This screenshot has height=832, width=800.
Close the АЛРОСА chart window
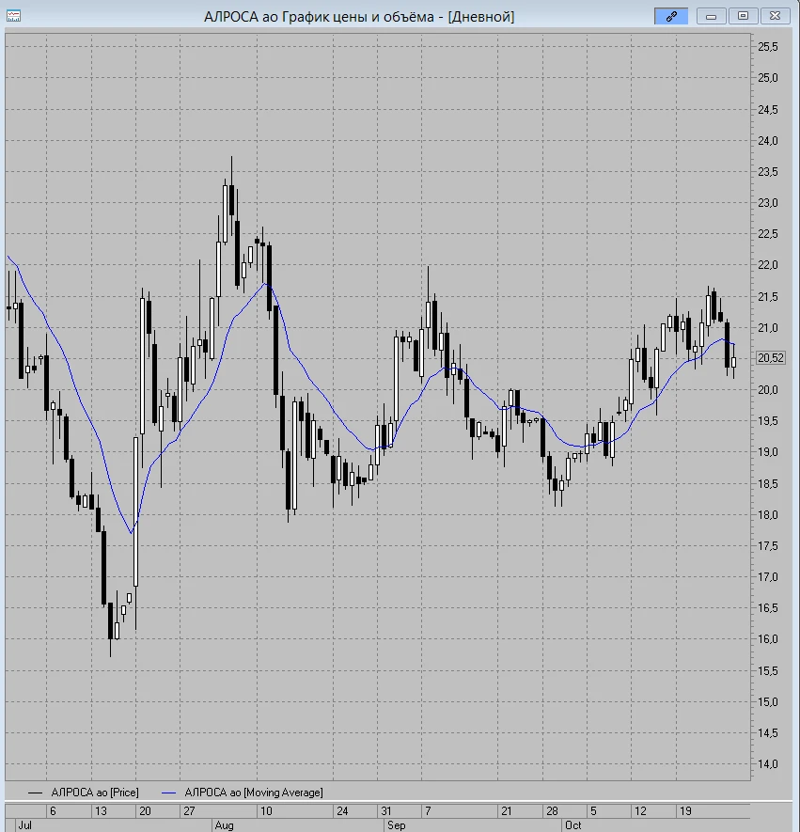click(x=775, y=16)
